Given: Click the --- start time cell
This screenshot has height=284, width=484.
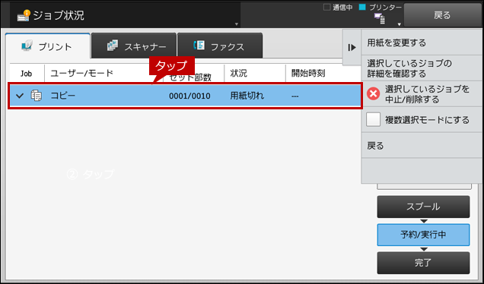Looking at the screenshot, I should [x=295, y=96].
